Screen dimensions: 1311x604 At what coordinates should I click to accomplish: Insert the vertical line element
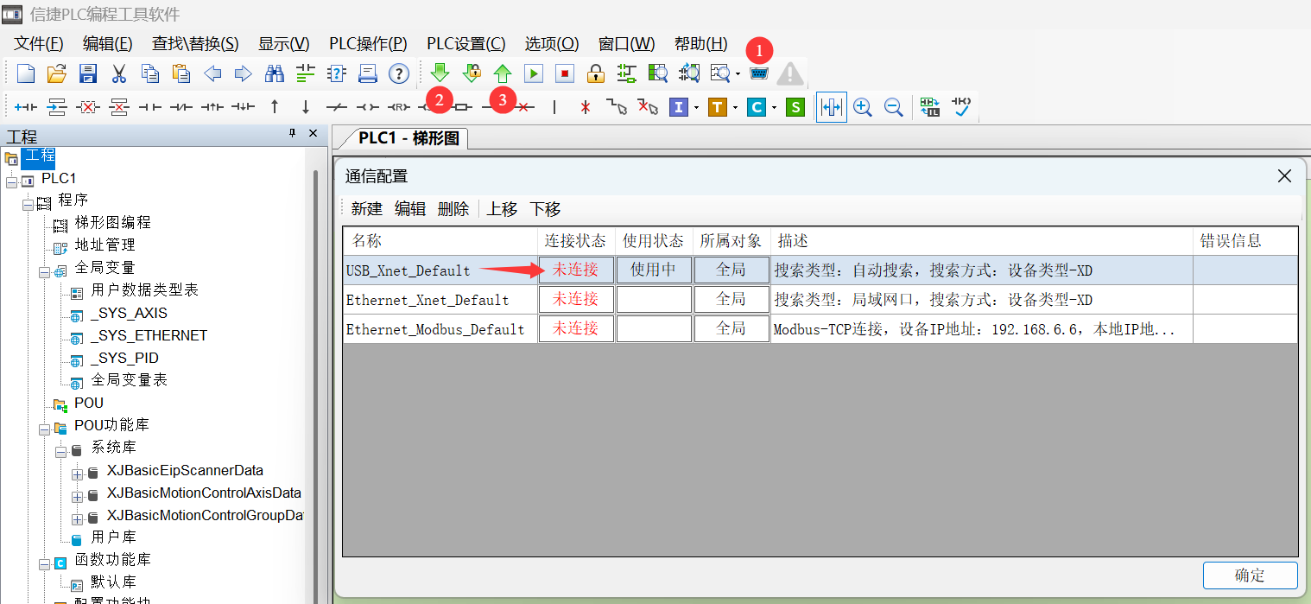(554, 107)
